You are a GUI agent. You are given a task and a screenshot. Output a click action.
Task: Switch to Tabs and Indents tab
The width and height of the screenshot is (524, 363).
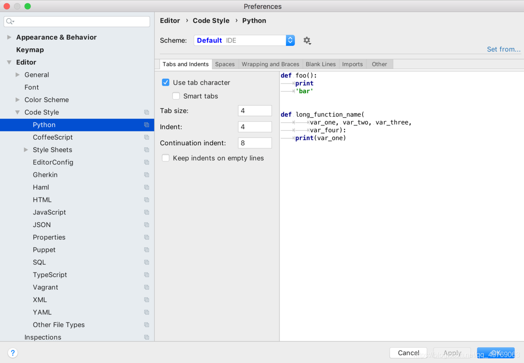(x=186, y=64)
